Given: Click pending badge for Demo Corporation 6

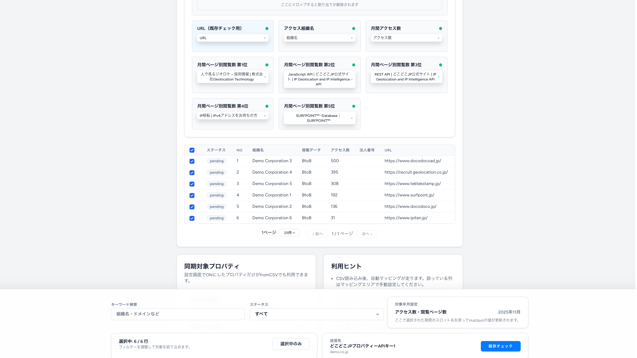Looking at the screenshot, I should [217, 218].
